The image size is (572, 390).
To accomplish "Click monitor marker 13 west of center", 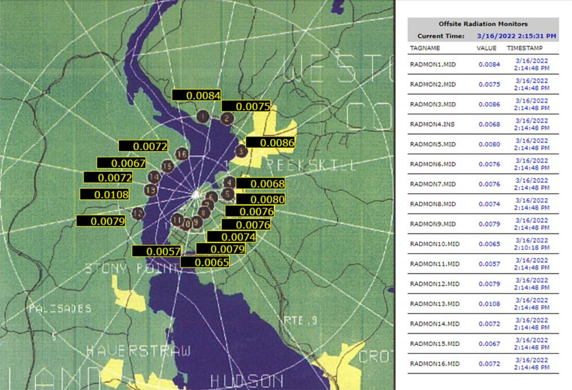I will pyautogui.click(x=150, y=190).
